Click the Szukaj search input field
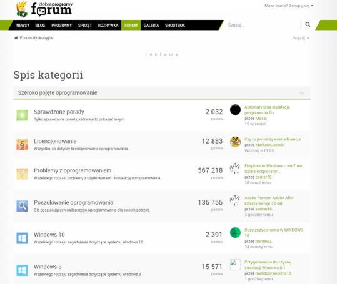The width and height of the screenshot is (337, 284). click(x=263, y=25)
